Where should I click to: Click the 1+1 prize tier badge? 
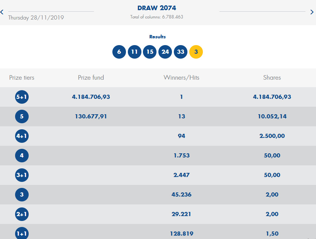click(22, 233)
